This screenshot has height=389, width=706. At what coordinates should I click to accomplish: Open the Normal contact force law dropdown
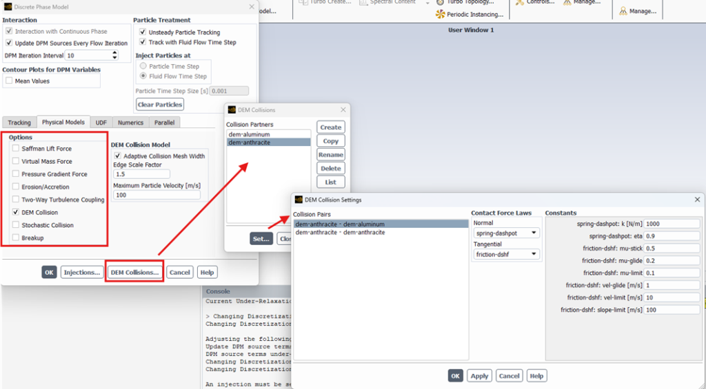[x=506, y=233]
